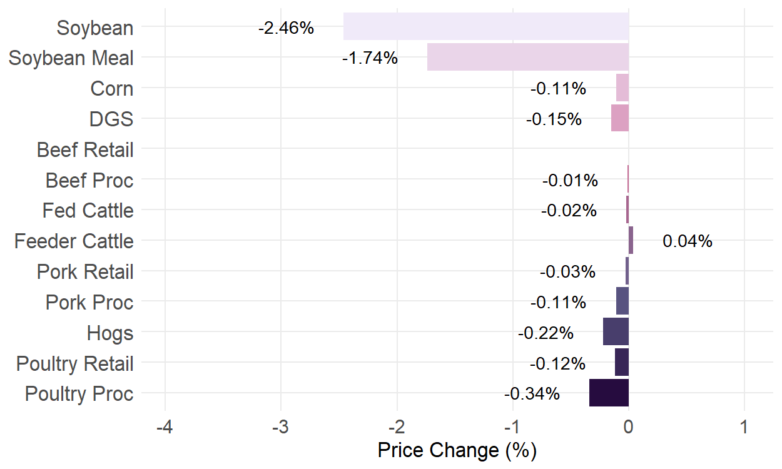Click the Price Change (%) axis title
This screenshot has height=469, width=782.
(457, 450)
